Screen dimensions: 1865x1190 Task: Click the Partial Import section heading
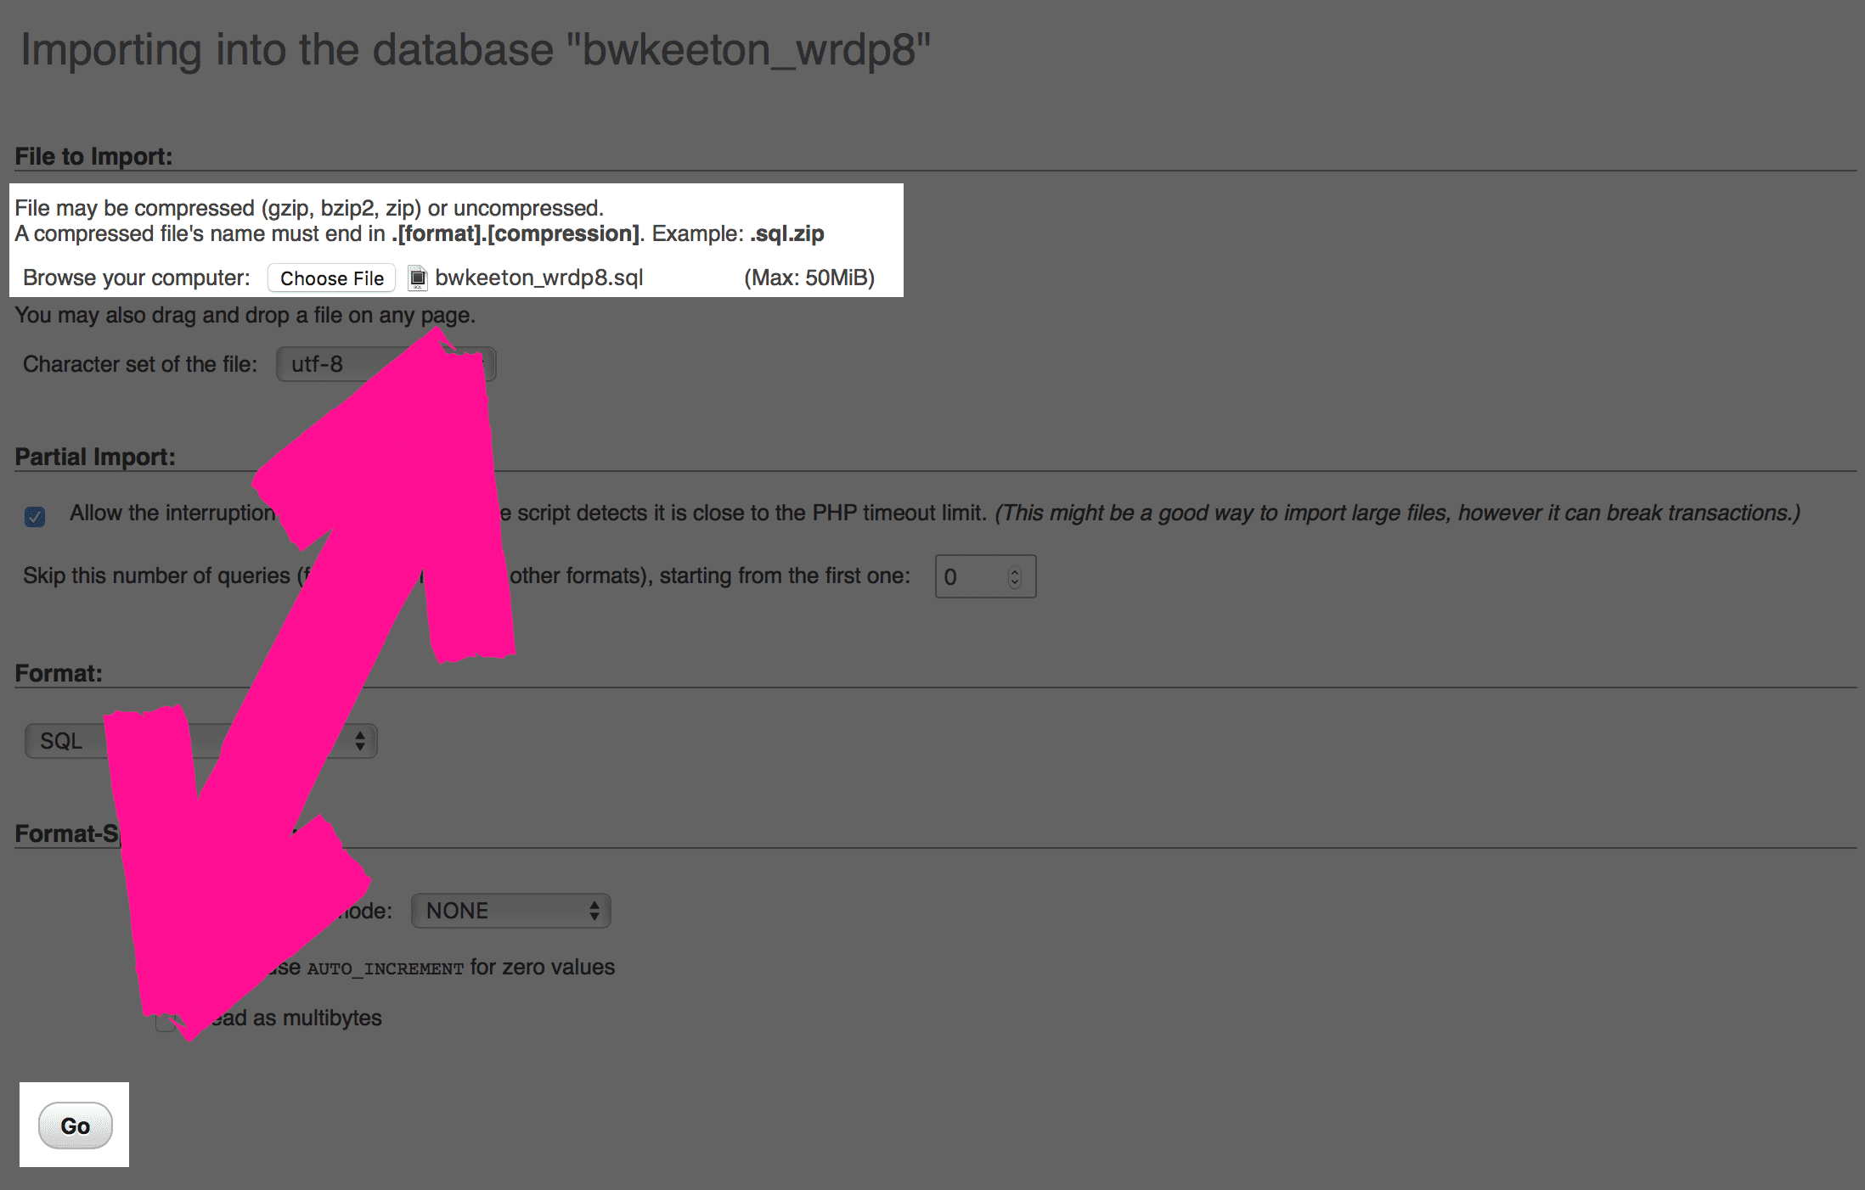point(96,456)
